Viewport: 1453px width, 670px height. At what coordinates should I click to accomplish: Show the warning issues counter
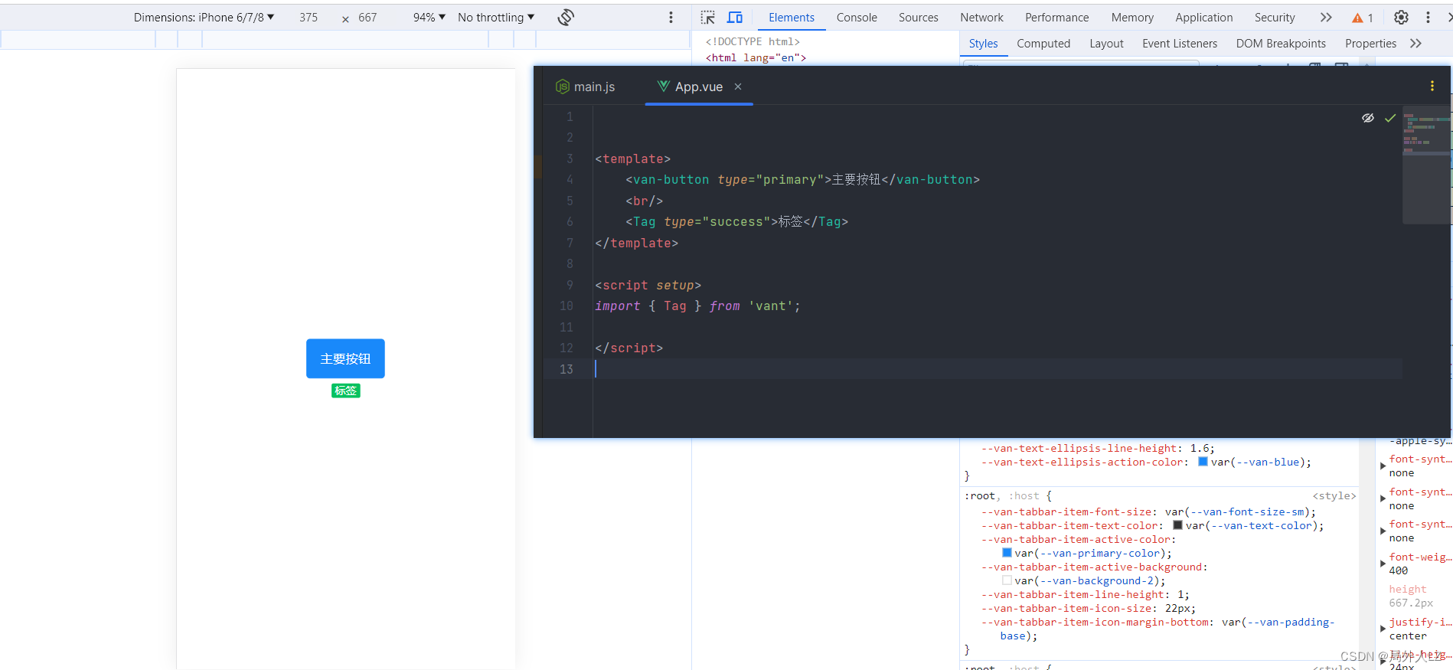pos(1363,18)
